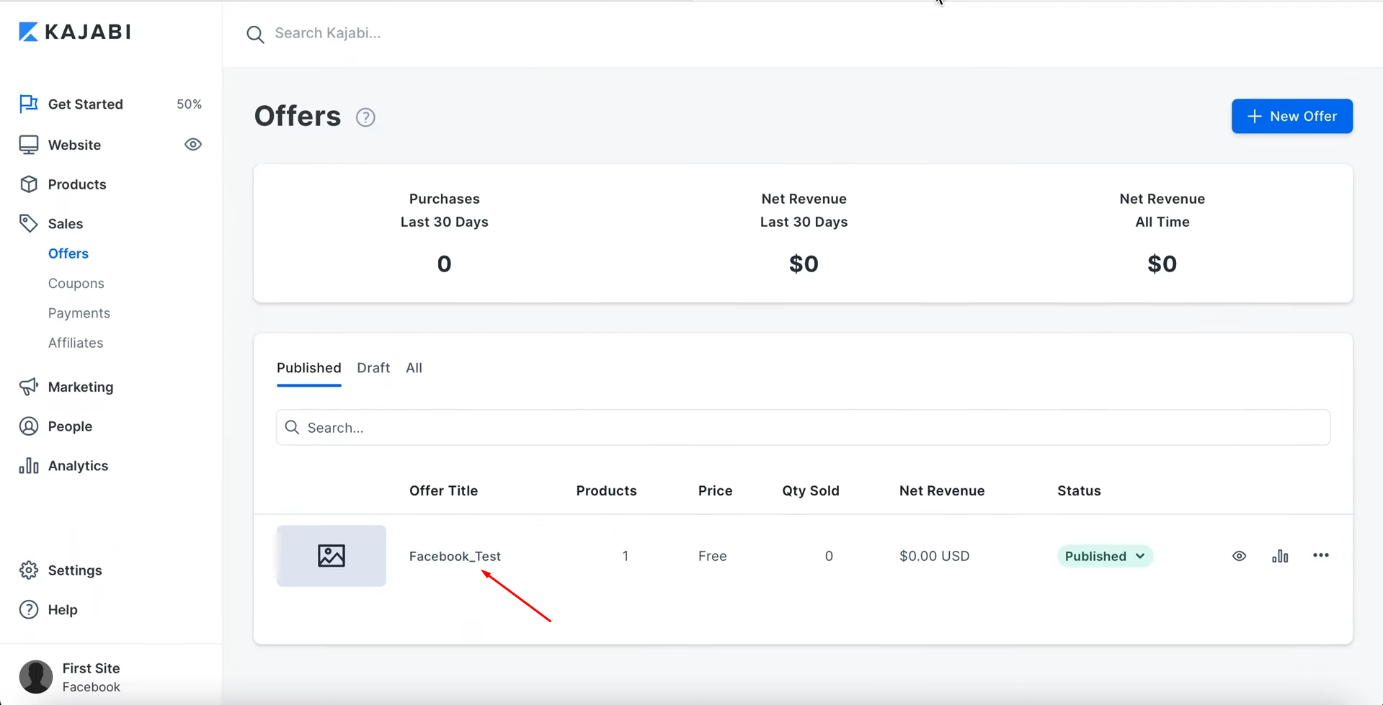Click the Facebook_Test offer thumbnail
The width and height of the screenshot is (1383, 705).
pyautogui.click(x=331, y=556)
